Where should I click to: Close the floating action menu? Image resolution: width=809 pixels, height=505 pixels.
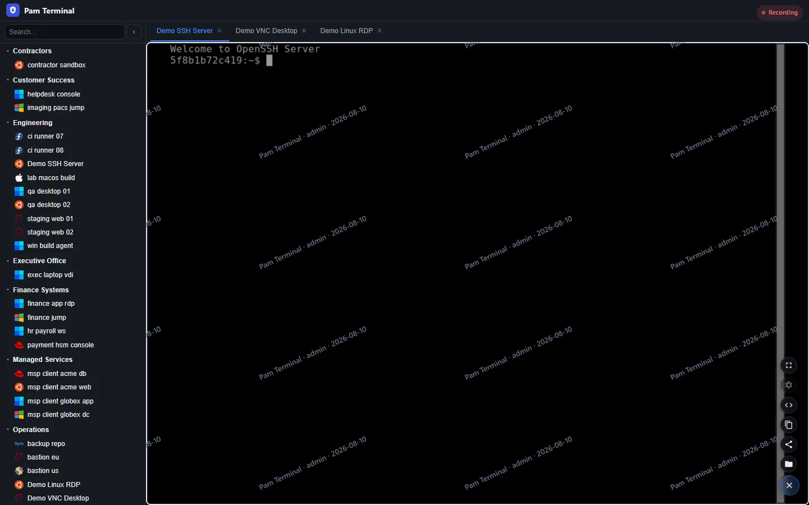click(x=789, y=485)
